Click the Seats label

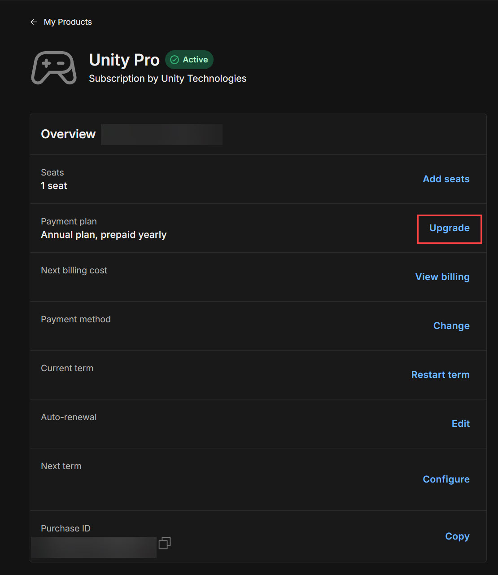[52, 172]
